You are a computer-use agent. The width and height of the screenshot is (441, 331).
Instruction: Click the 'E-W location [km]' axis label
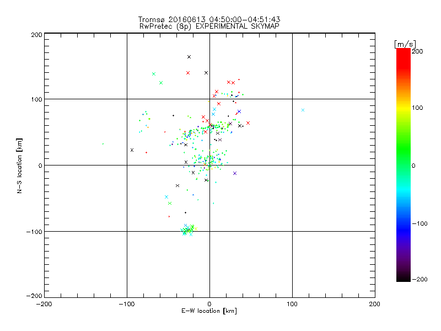[209, 311]
